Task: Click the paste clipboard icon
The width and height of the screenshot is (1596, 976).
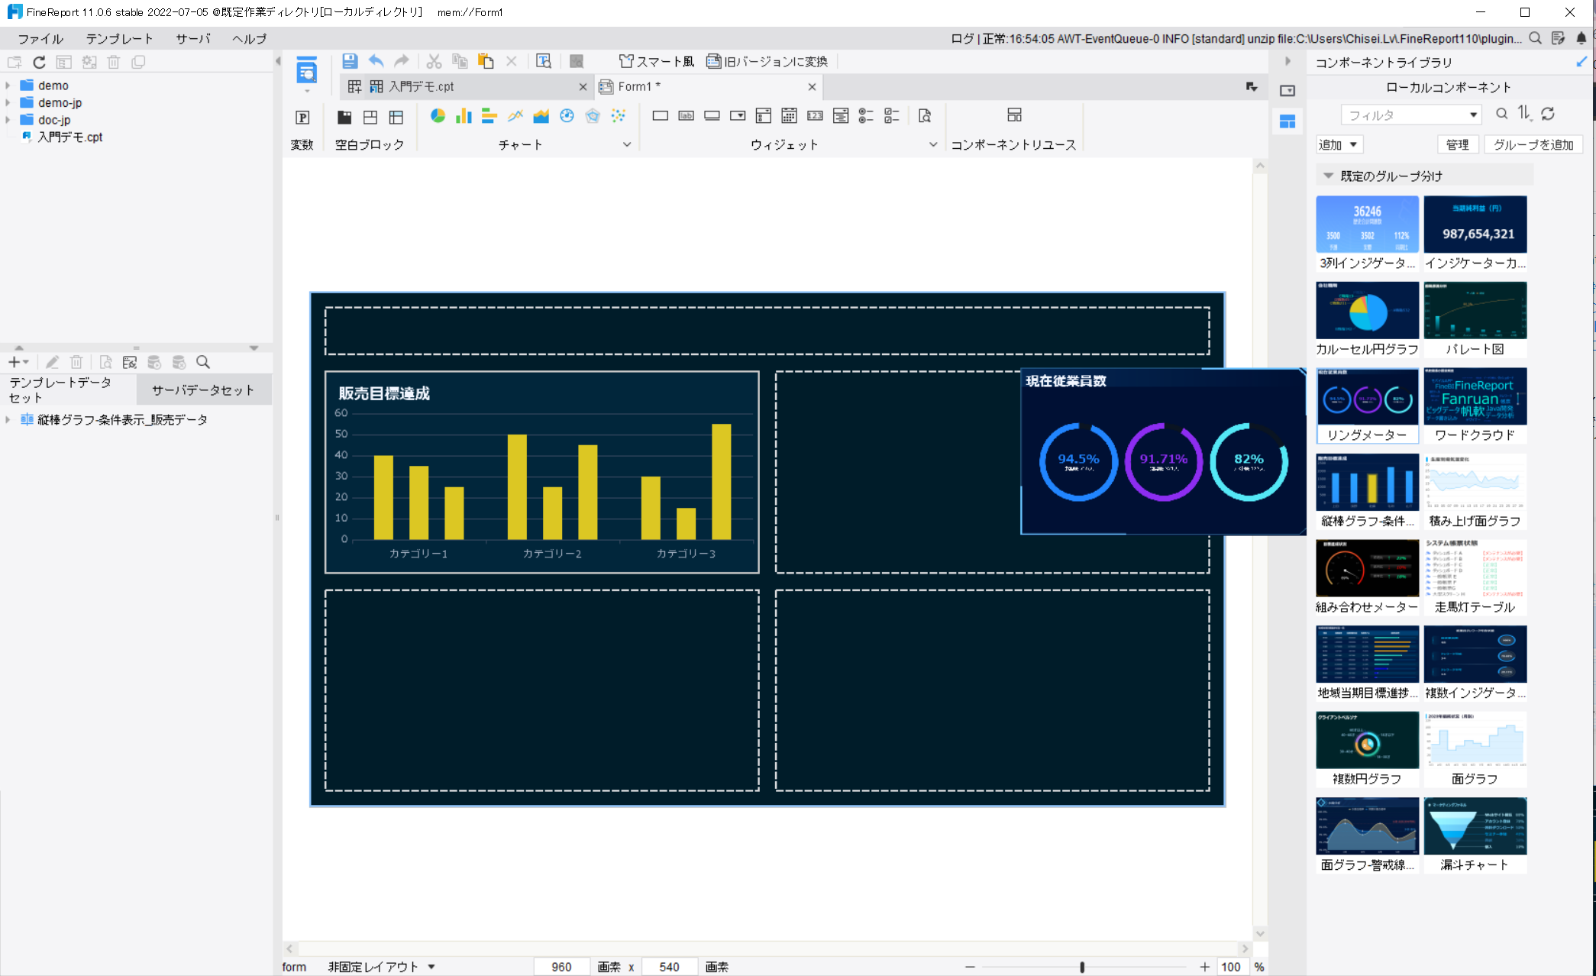Action: click(x=486, y=61)
